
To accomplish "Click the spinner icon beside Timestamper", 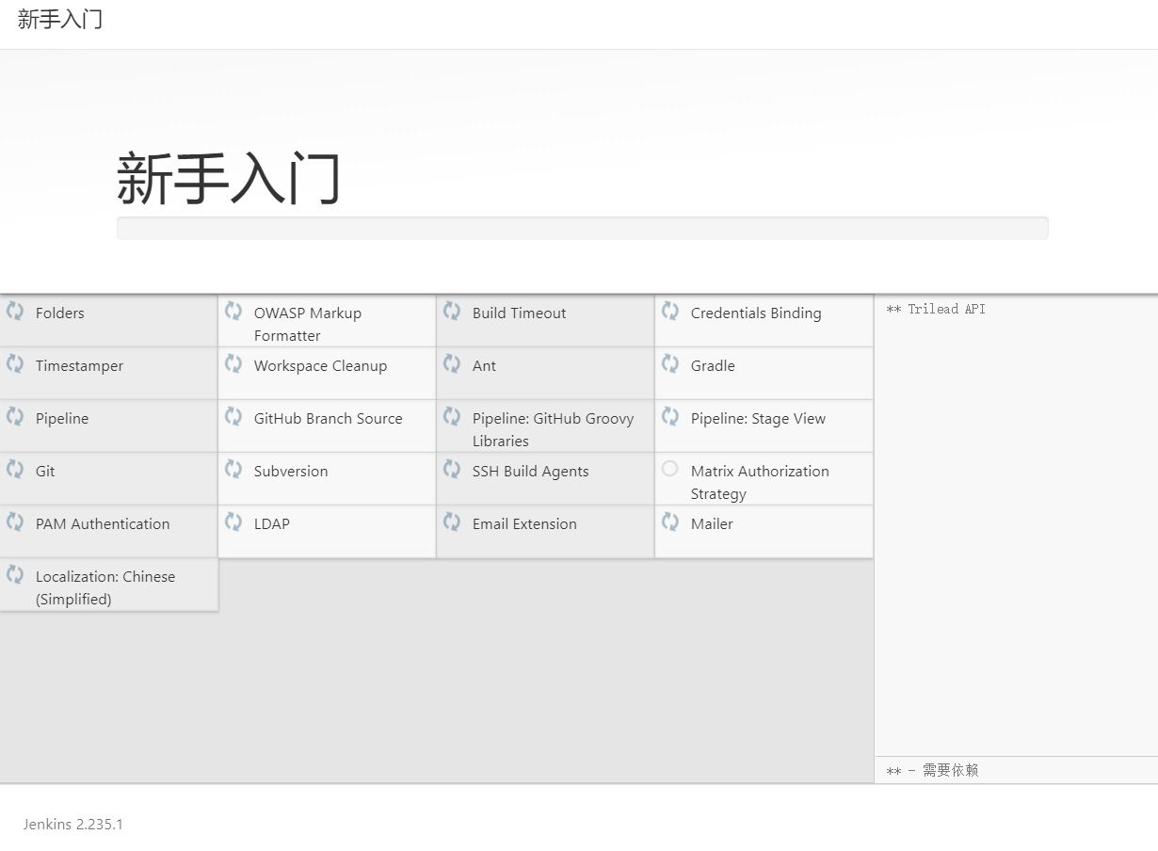I will click(15, 364).
